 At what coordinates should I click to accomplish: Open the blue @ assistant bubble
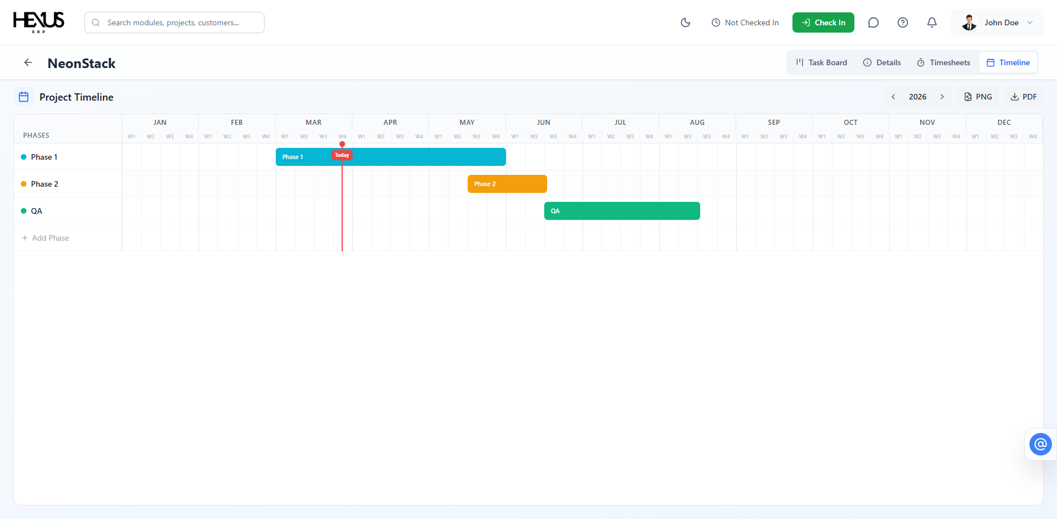tap(1041, 444)
